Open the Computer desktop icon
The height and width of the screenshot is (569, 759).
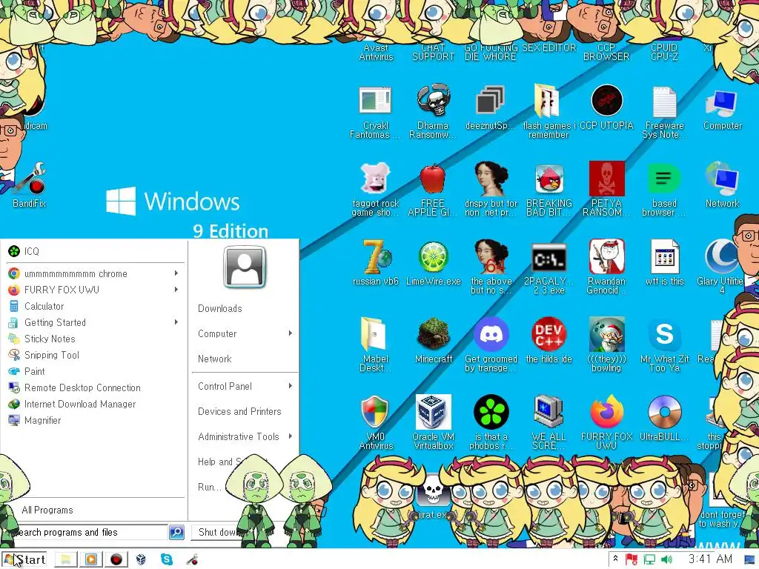(722, 103)
